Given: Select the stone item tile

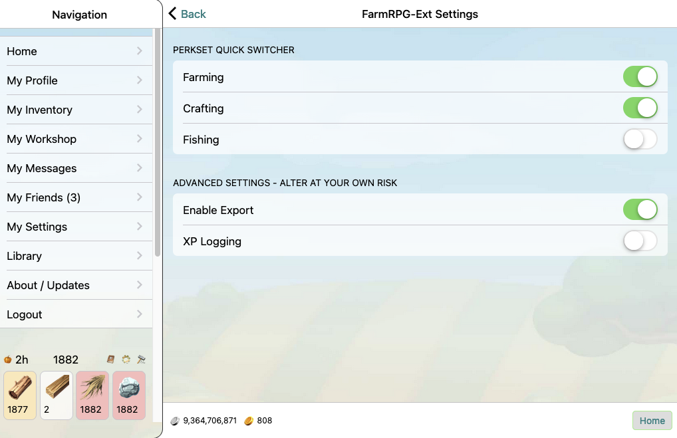Looking at the screenshot, I should click(x=129, y=395).
